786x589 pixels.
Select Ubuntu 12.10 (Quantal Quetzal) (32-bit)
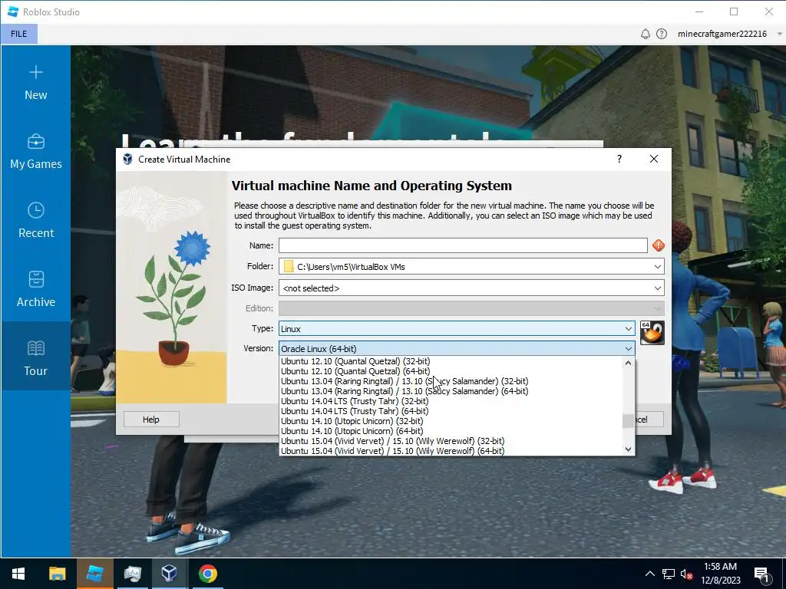(x=355, y=361)
